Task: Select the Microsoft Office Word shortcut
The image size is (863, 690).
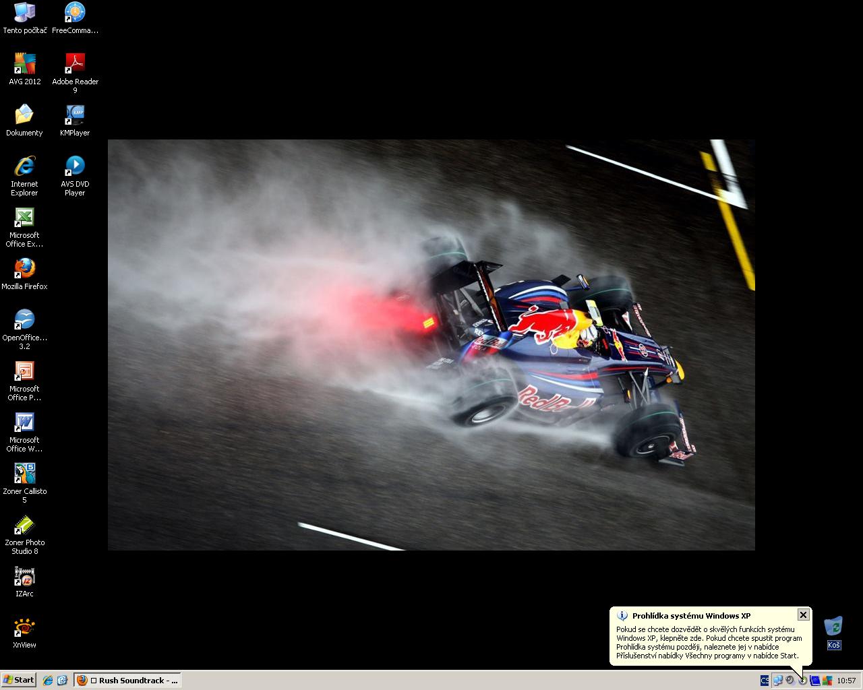Action: pos(25,431)
